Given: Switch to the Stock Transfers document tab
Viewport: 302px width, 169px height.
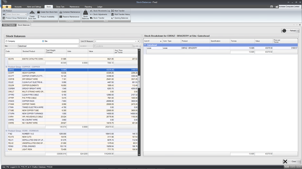Looking at the screenshot, I should (x=9, y=25).
